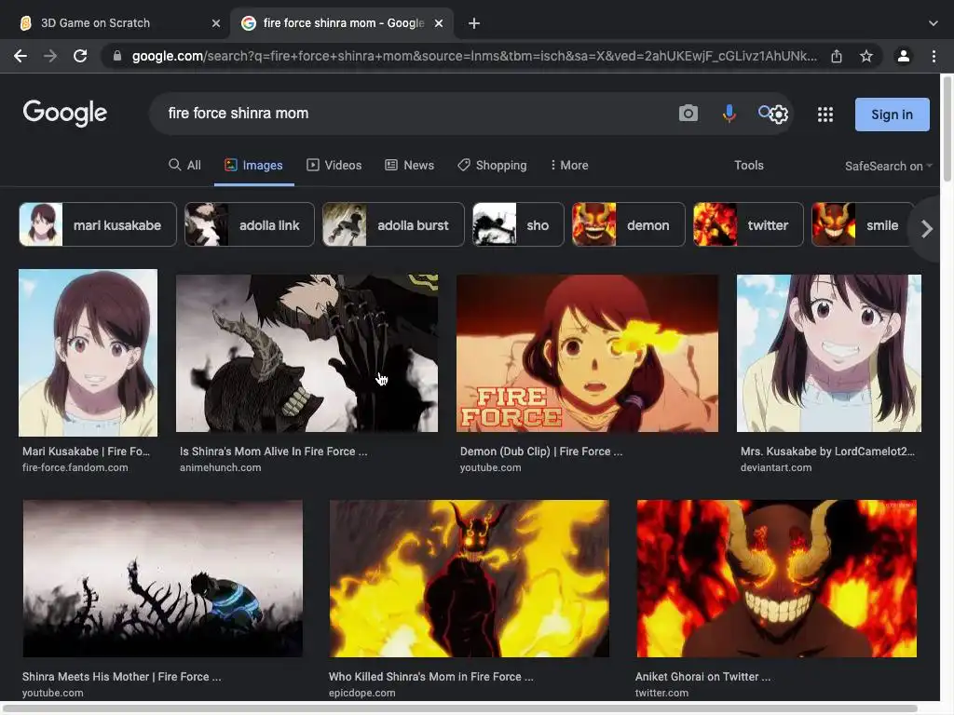Click the lock icon in the address bar
Image resolution: width=954 pixels, height=715 pixels.
[x=117, y=56]
